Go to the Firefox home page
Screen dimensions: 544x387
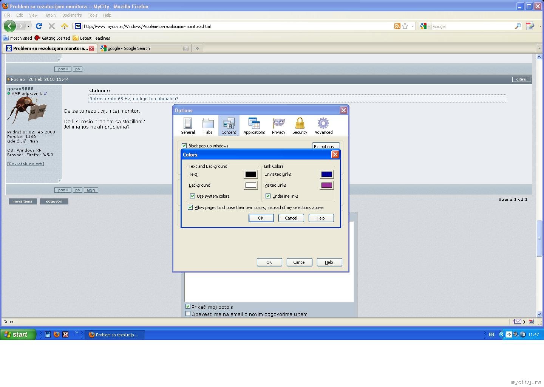(65, 26)
